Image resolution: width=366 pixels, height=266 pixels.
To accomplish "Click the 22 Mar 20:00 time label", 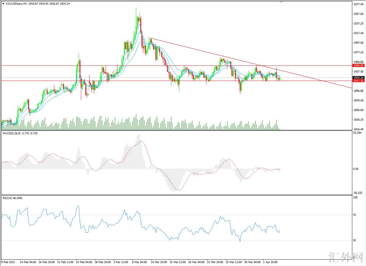I will (215, 262).
